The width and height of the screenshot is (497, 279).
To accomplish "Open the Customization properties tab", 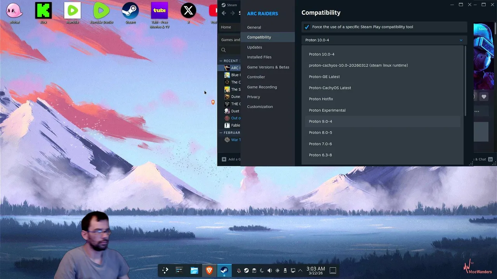I will click(268, 107).
